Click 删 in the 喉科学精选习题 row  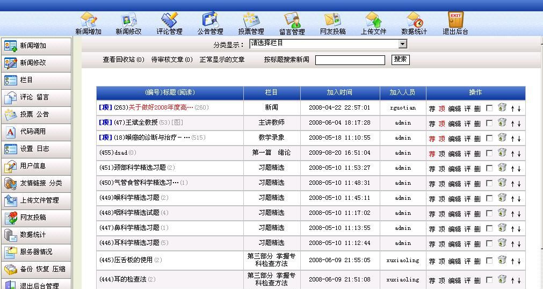[x=477, y=199]
